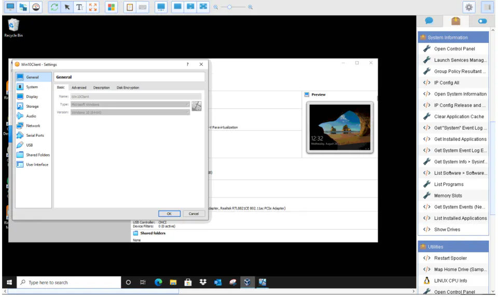Collapse the System Information section header
Screen dimensions: 498x297
(453, 37)
